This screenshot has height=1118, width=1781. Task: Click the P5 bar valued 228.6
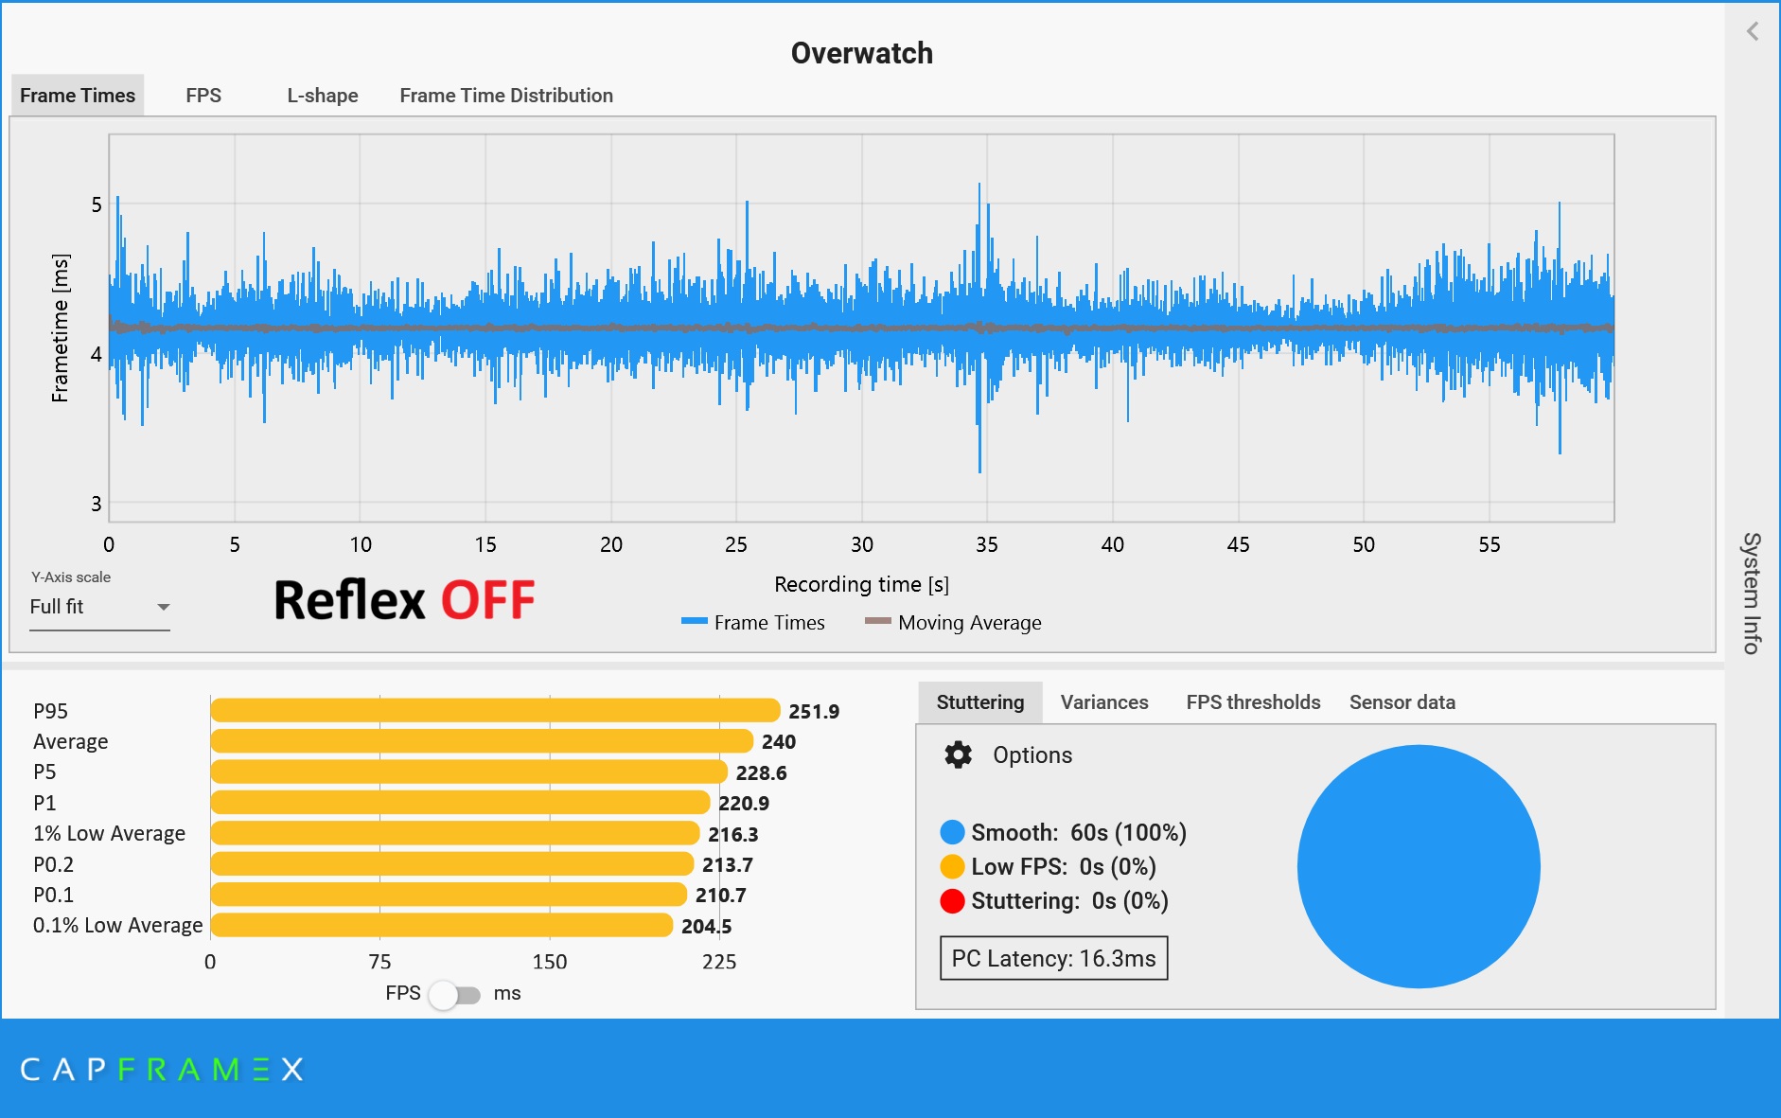pyautogui.click(x=469, y=772)
